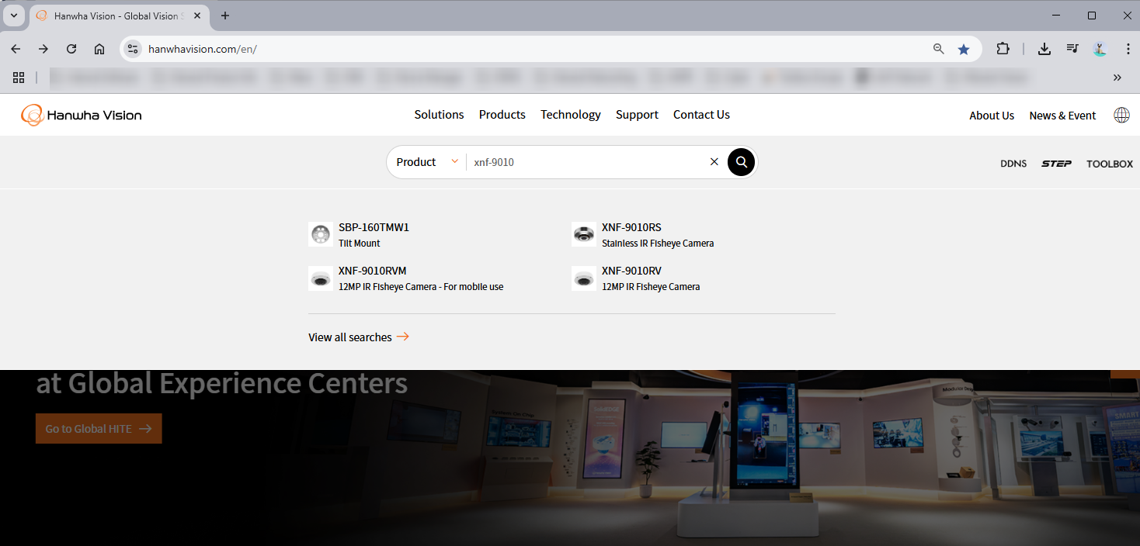
Task: Open the News & Event link
Action: (1062, 116)
